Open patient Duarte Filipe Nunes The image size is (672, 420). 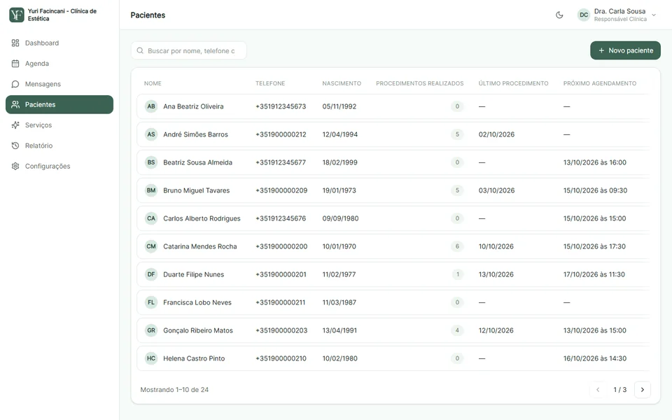click(x=393, y=274)
